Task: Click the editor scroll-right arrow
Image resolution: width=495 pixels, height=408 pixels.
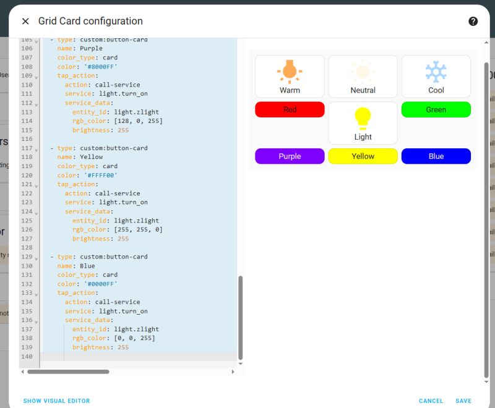Action: 233,372
